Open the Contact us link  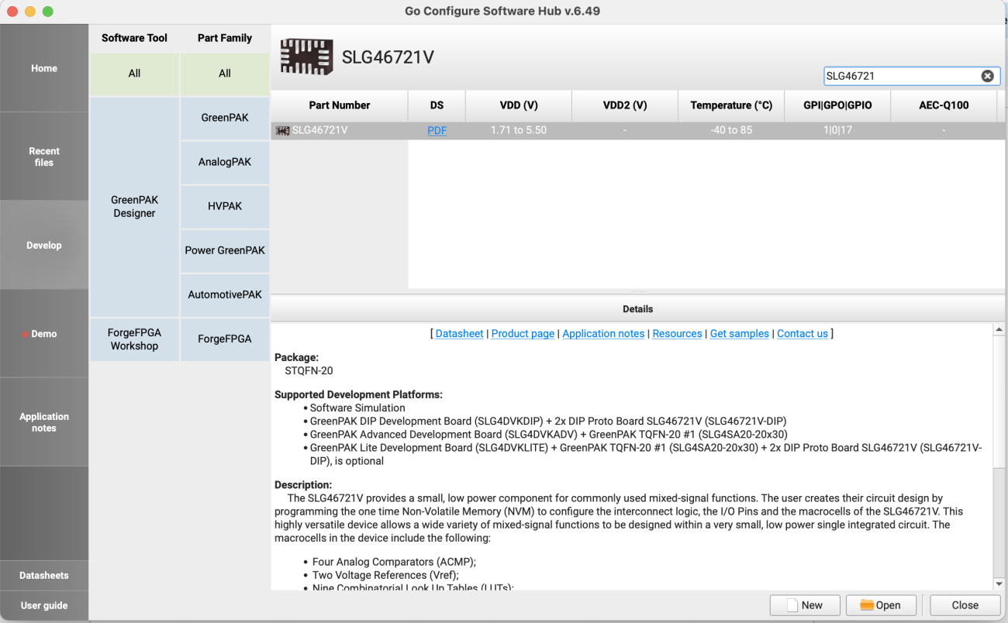(803, 334)
